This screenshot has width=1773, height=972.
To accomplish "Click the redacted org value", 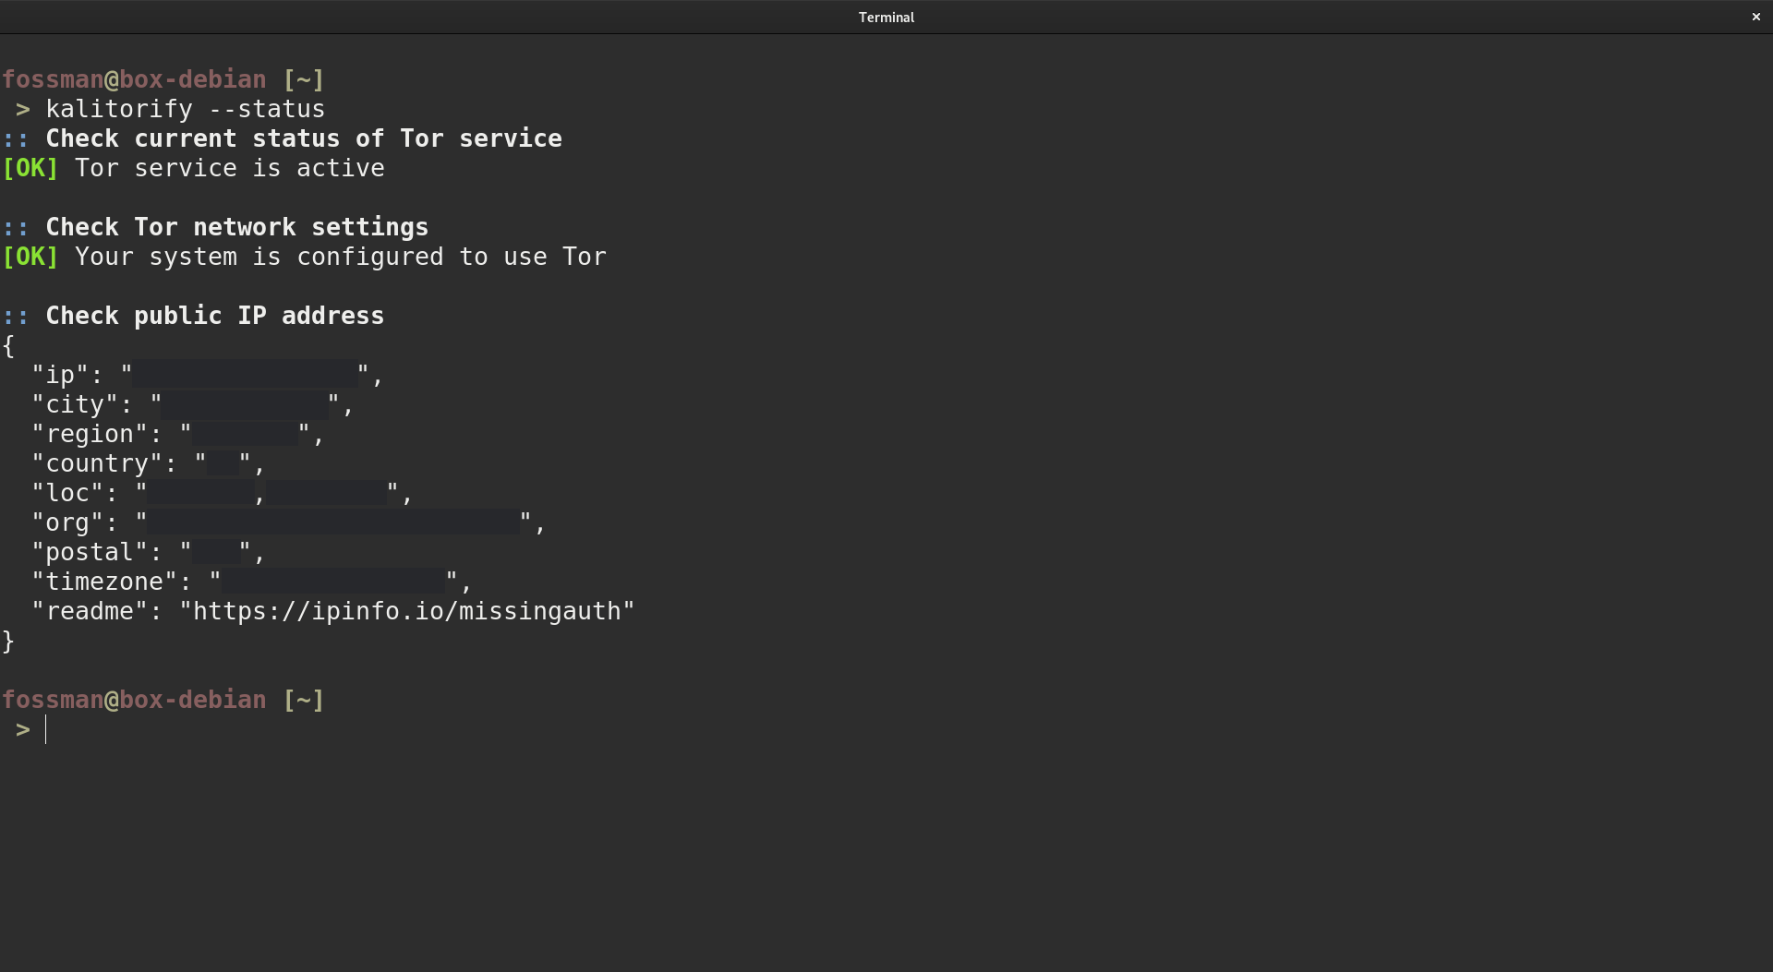I will point(333,522).
